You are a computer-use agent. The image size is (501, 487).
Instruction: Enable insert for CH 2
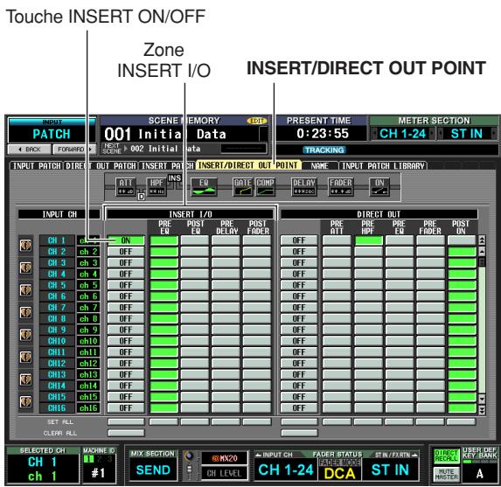(x=126, y=252)
